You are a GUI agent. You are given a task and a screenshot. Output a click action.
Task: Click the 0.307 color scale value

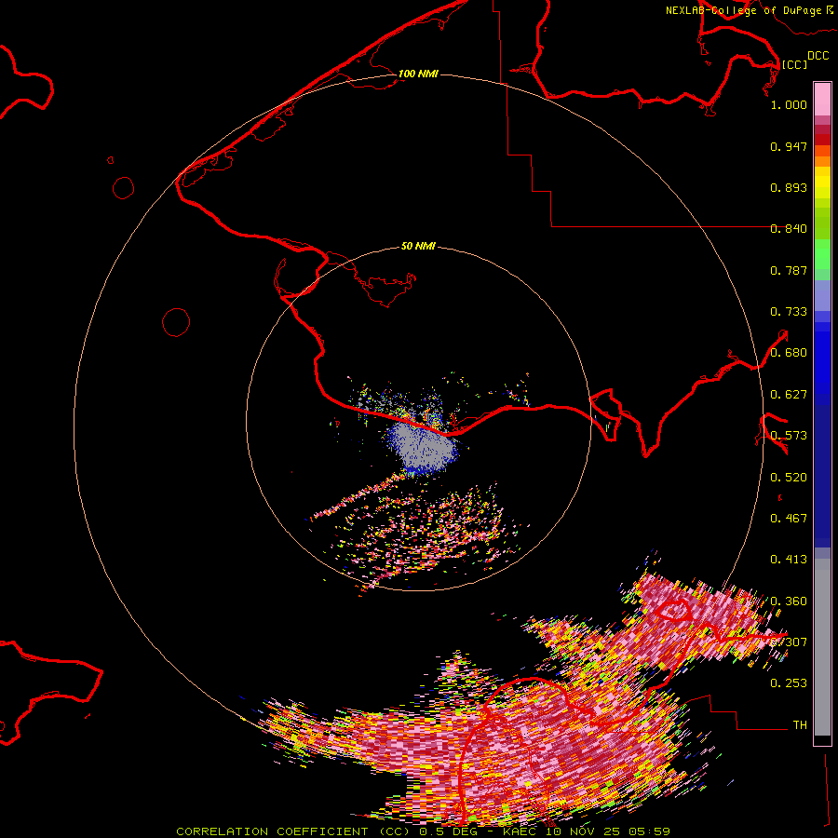click(x=789, y=642)
